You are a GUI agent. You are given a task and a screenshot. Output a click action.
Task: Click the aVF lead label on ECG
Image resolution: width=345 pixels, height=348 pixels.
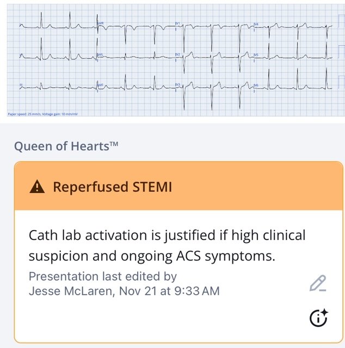tap(101, 85)
